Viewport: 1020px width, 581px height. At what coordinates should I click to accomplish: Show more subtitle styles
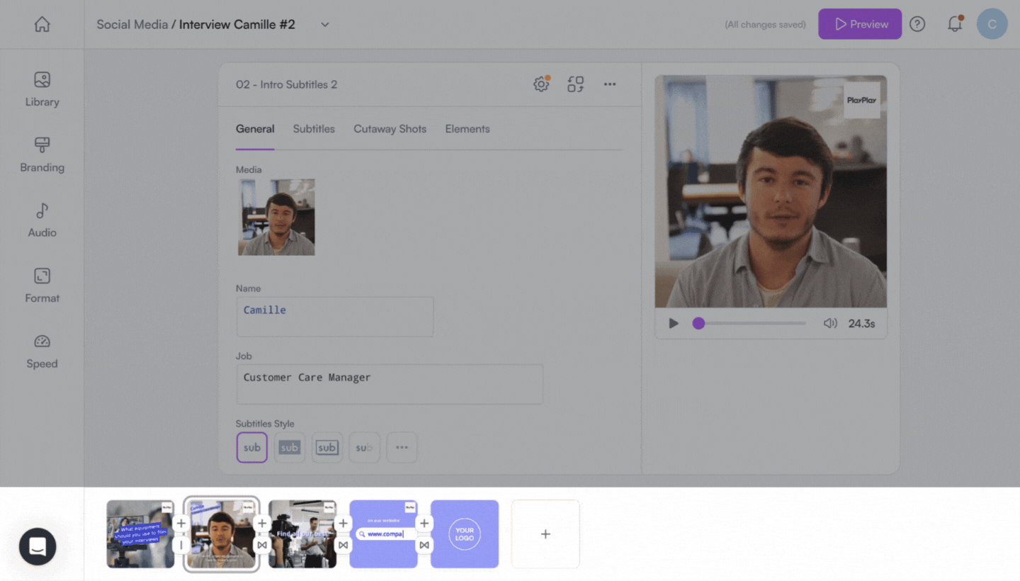(402, 448)
